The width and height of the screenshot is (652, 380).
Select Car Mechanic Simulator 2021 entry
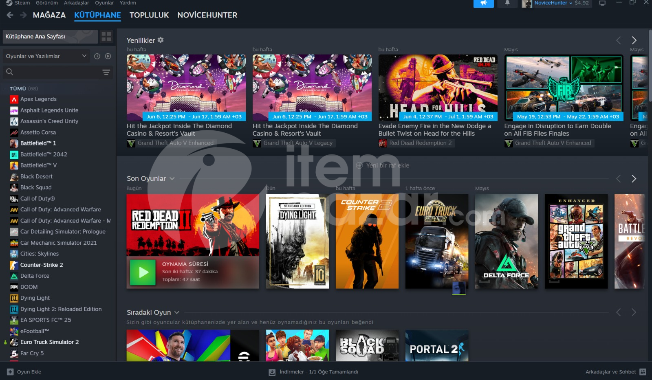click(58, 243)
